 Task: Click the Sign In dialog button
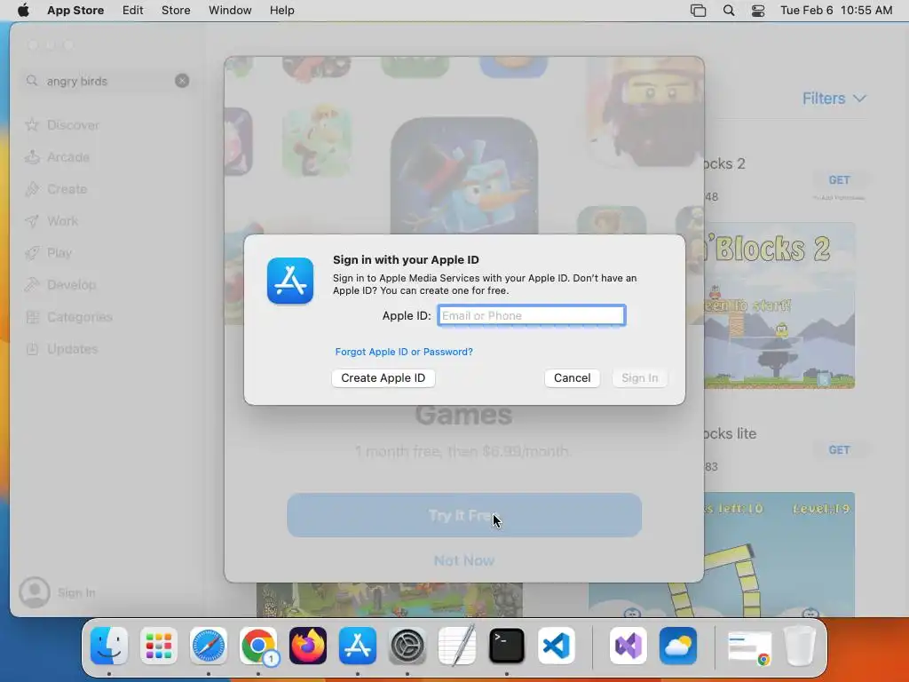pyautogui.click(x=639, y=377)
